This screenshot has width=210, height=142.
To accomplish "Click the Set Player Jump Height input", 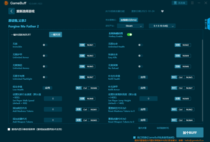I will coord(148,99).
